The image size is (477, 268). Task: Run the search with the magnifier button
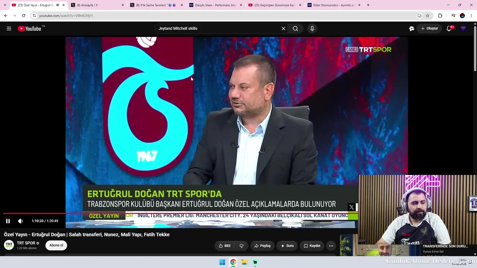click(296, 29)
